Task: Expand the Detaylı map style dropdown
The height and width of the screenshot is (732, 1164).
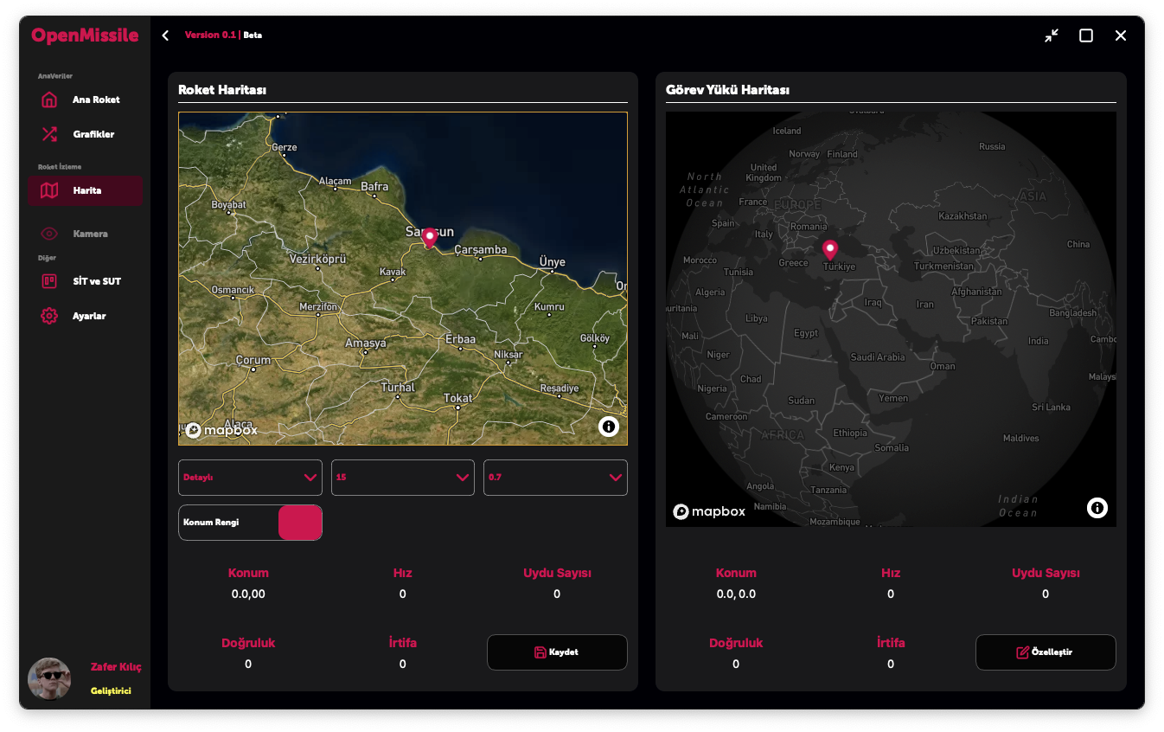Action: pos(250,478)
